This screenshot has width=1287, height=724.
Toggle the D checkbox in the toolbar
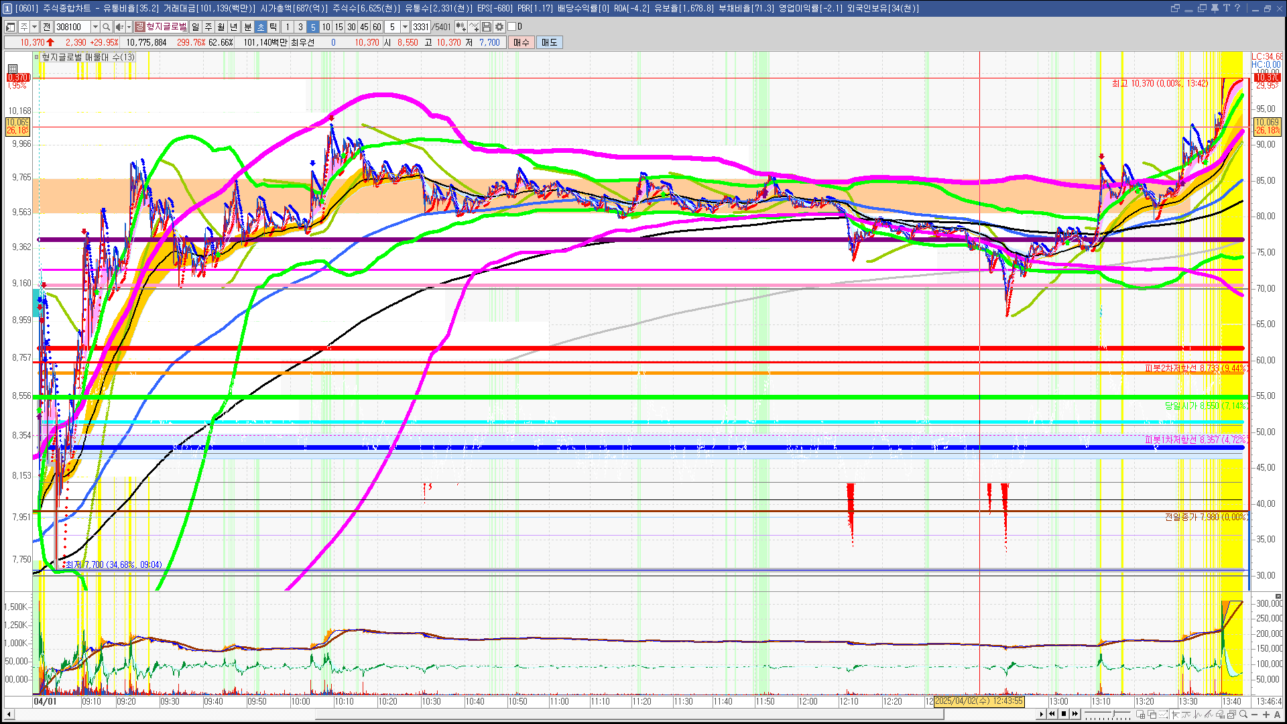(x=512, y=27)
